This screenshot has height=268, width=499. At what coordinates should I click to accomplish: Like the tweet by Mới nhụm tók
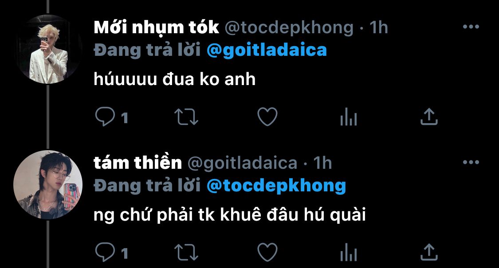coord(267,117)
